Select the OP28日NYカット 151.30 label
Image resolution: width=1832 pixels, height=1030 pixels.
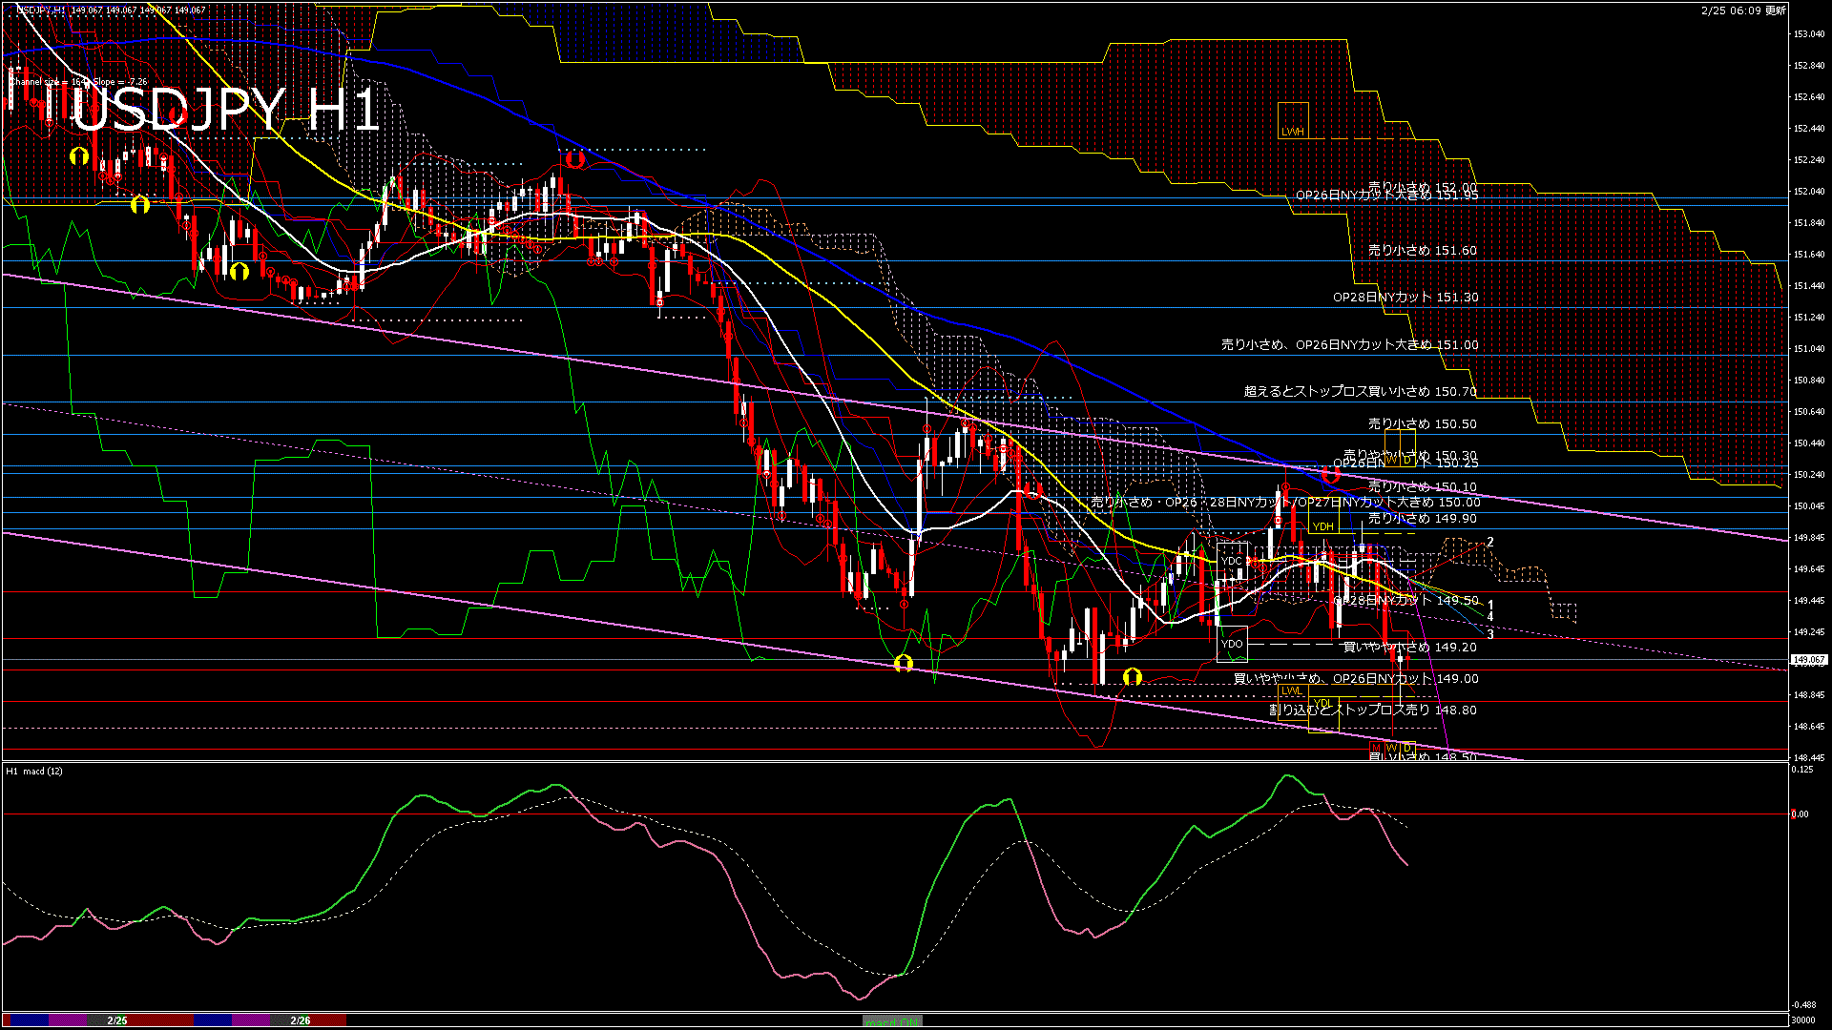click(1405, 298)
